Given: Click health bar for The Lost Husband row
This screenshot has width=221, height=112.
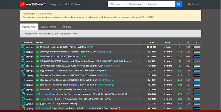Looking at the screenshot, I should tap(197, 47).
